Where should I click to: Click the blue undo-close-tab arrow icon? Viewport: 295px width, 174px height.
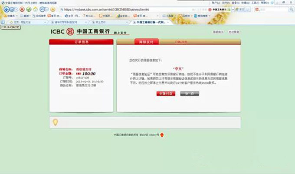(43, 9)
